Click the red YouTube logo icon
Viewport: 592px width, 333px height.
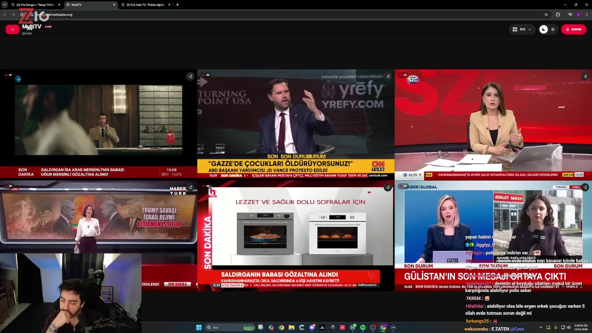(12, 29)
